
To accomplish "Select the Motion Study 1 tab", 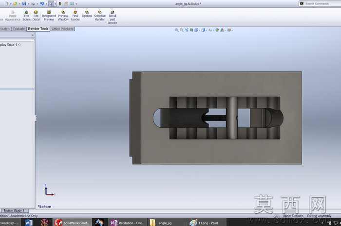I will point(14,210).
